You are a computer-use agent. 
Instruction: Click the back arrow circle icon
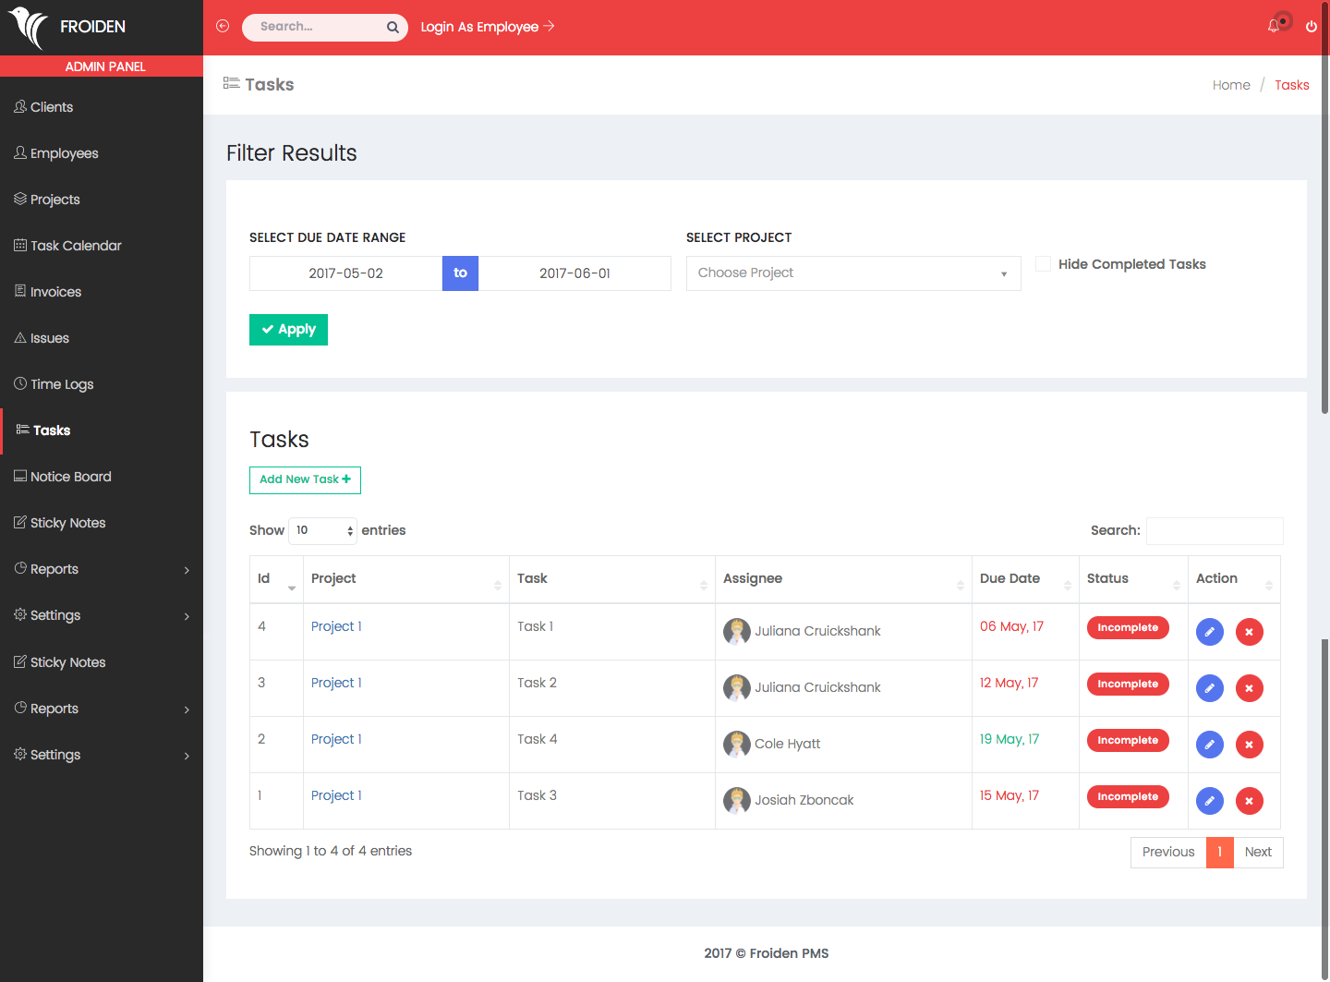(223, 26)
